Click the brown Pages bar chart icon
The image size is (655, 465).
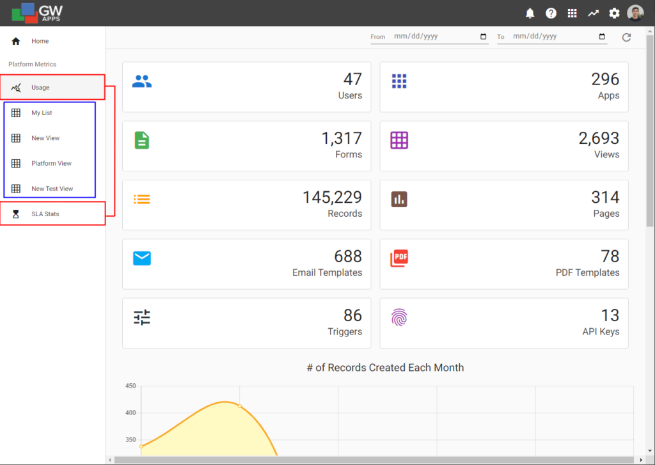[399, 200]
